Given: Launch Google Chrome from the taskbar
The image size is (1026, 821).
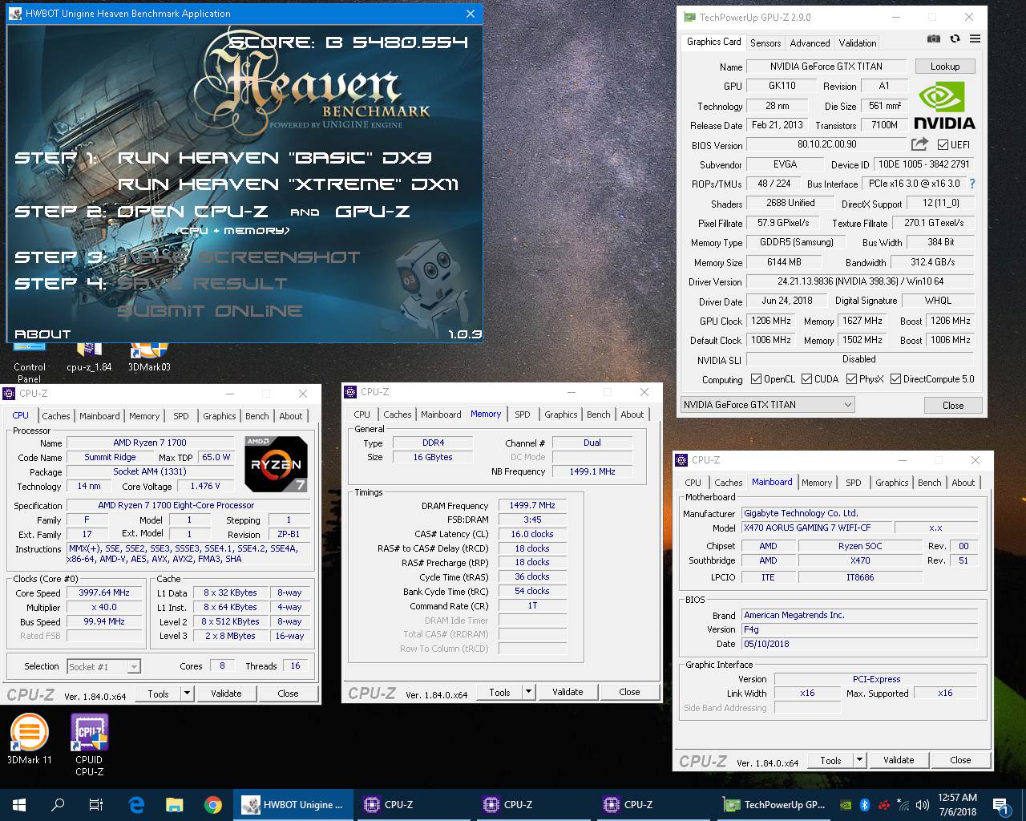Looking at the screenshot, I should (x=212, y=805).
